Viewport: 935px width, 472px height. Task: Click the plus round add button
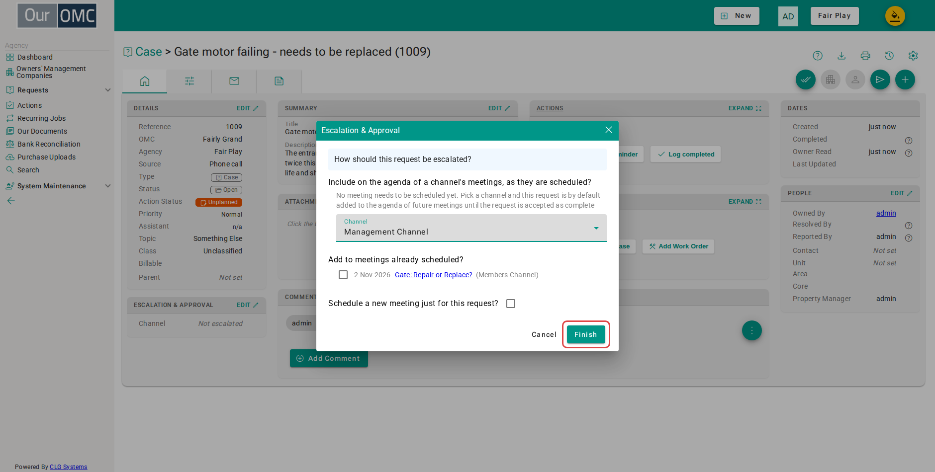pyautogui.click(x=905, y=79)
